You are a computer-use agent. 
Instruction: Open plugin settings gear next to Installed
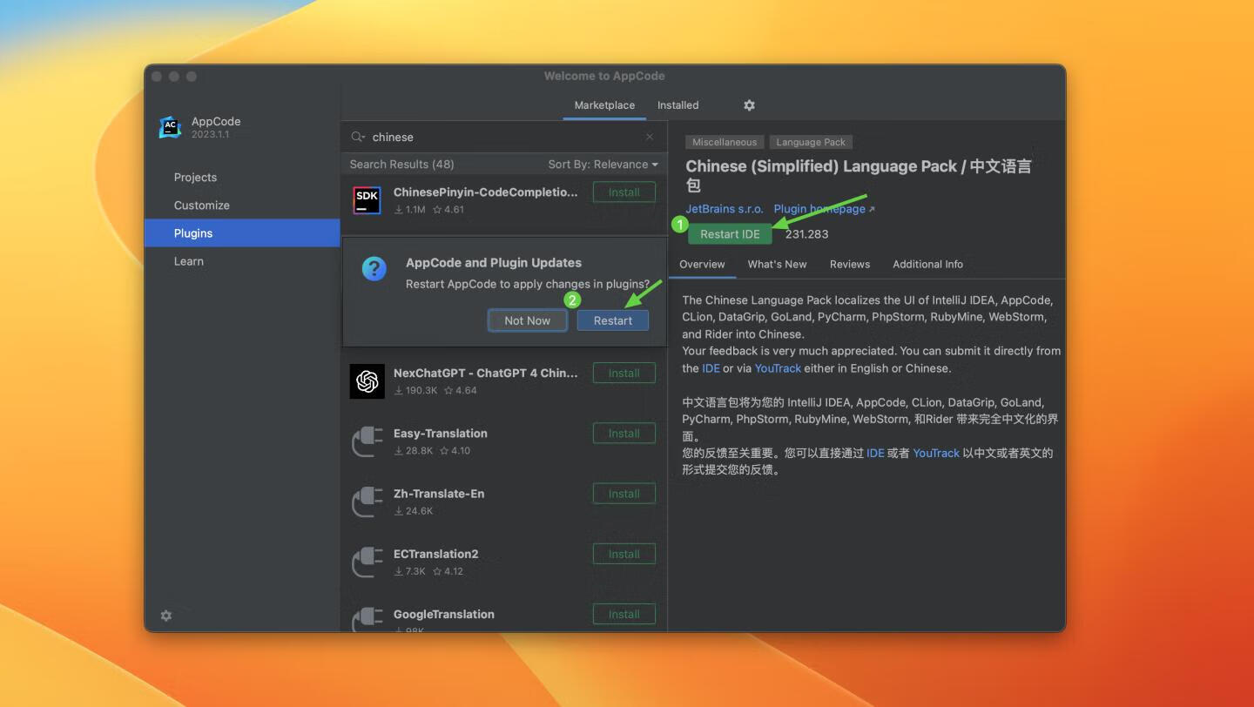pyautogui.click(x=749, y=105)
